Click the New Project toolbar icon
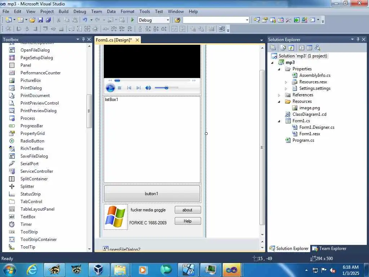 click(x=9, y=20)
